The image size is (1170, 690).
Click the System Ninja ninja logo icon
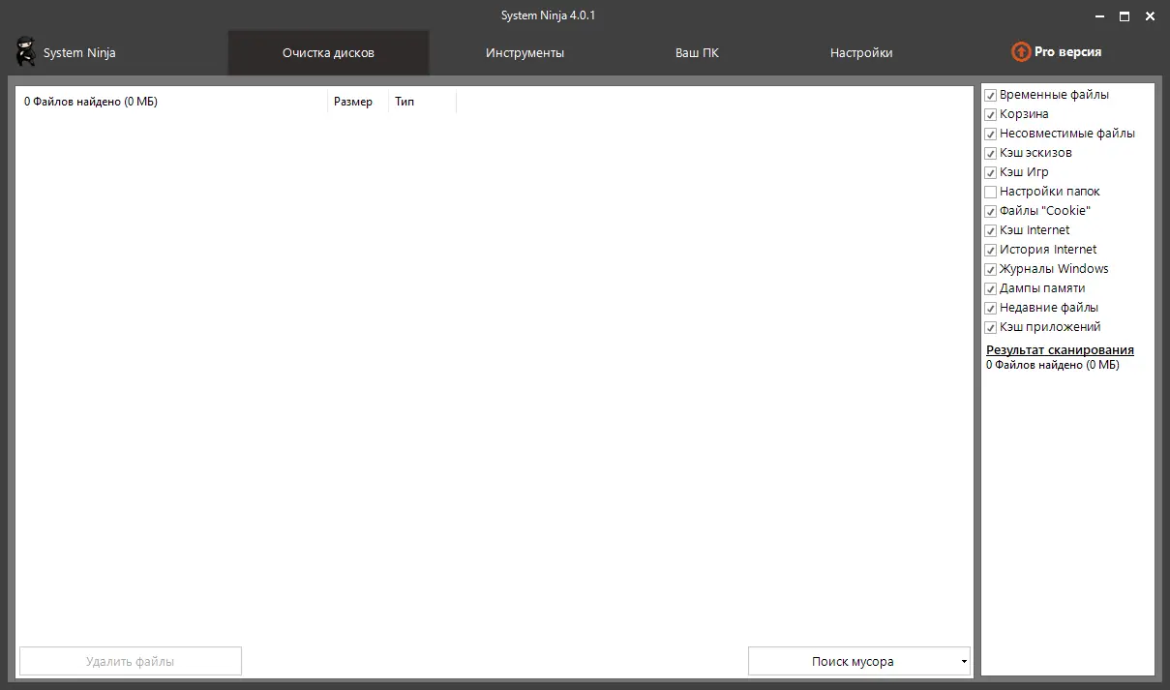tap(26, 52)
